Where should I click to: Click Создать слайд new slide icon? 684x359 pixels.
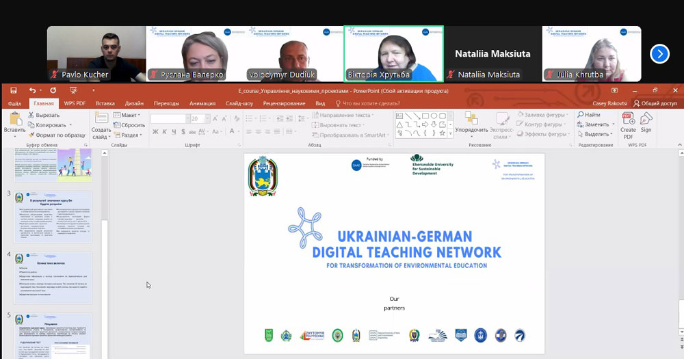tap(101, 118)
